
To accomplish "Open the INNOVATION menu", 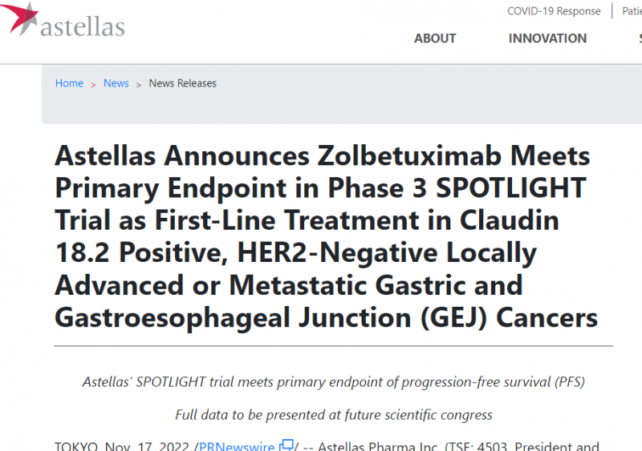I will [547, 38].
